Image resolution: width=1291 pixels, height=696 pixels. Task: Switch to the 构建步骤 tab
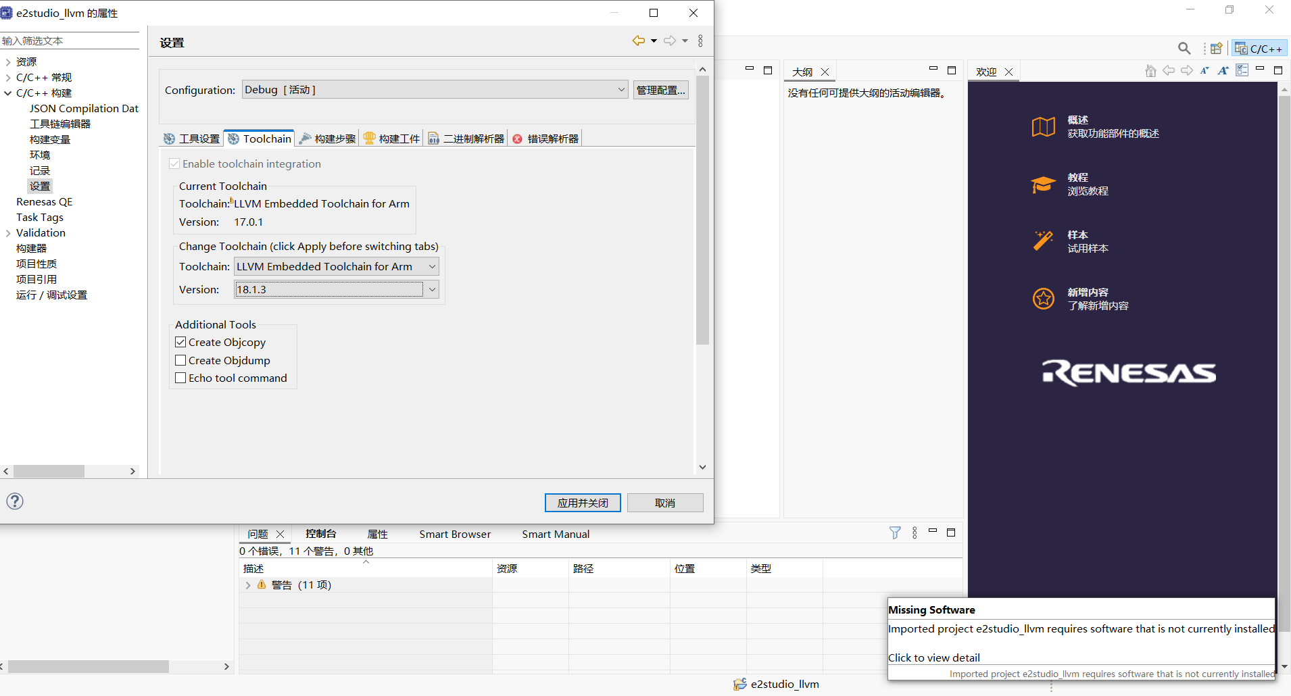point(327,139)
